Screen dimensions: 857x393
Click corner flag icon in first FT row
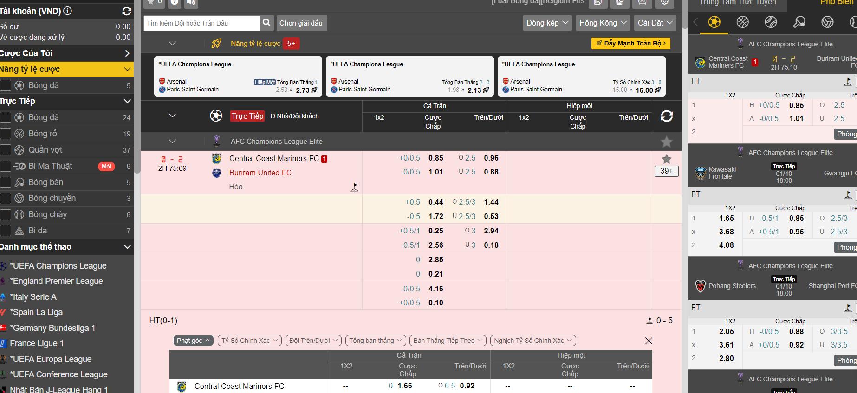tap(848, 82)
